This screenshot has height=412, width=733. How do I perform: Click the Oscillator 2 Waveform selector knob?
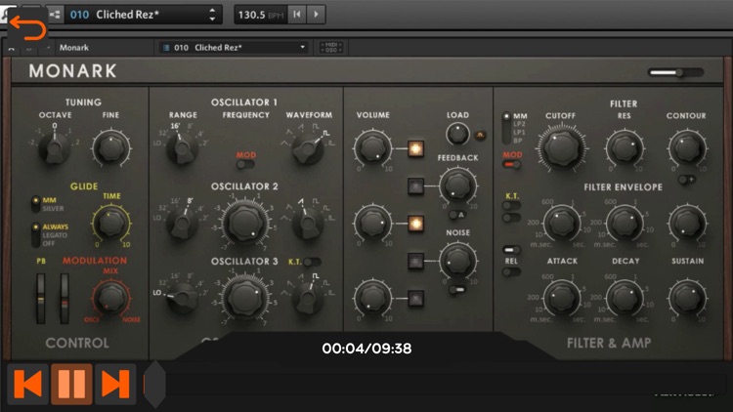308,224
